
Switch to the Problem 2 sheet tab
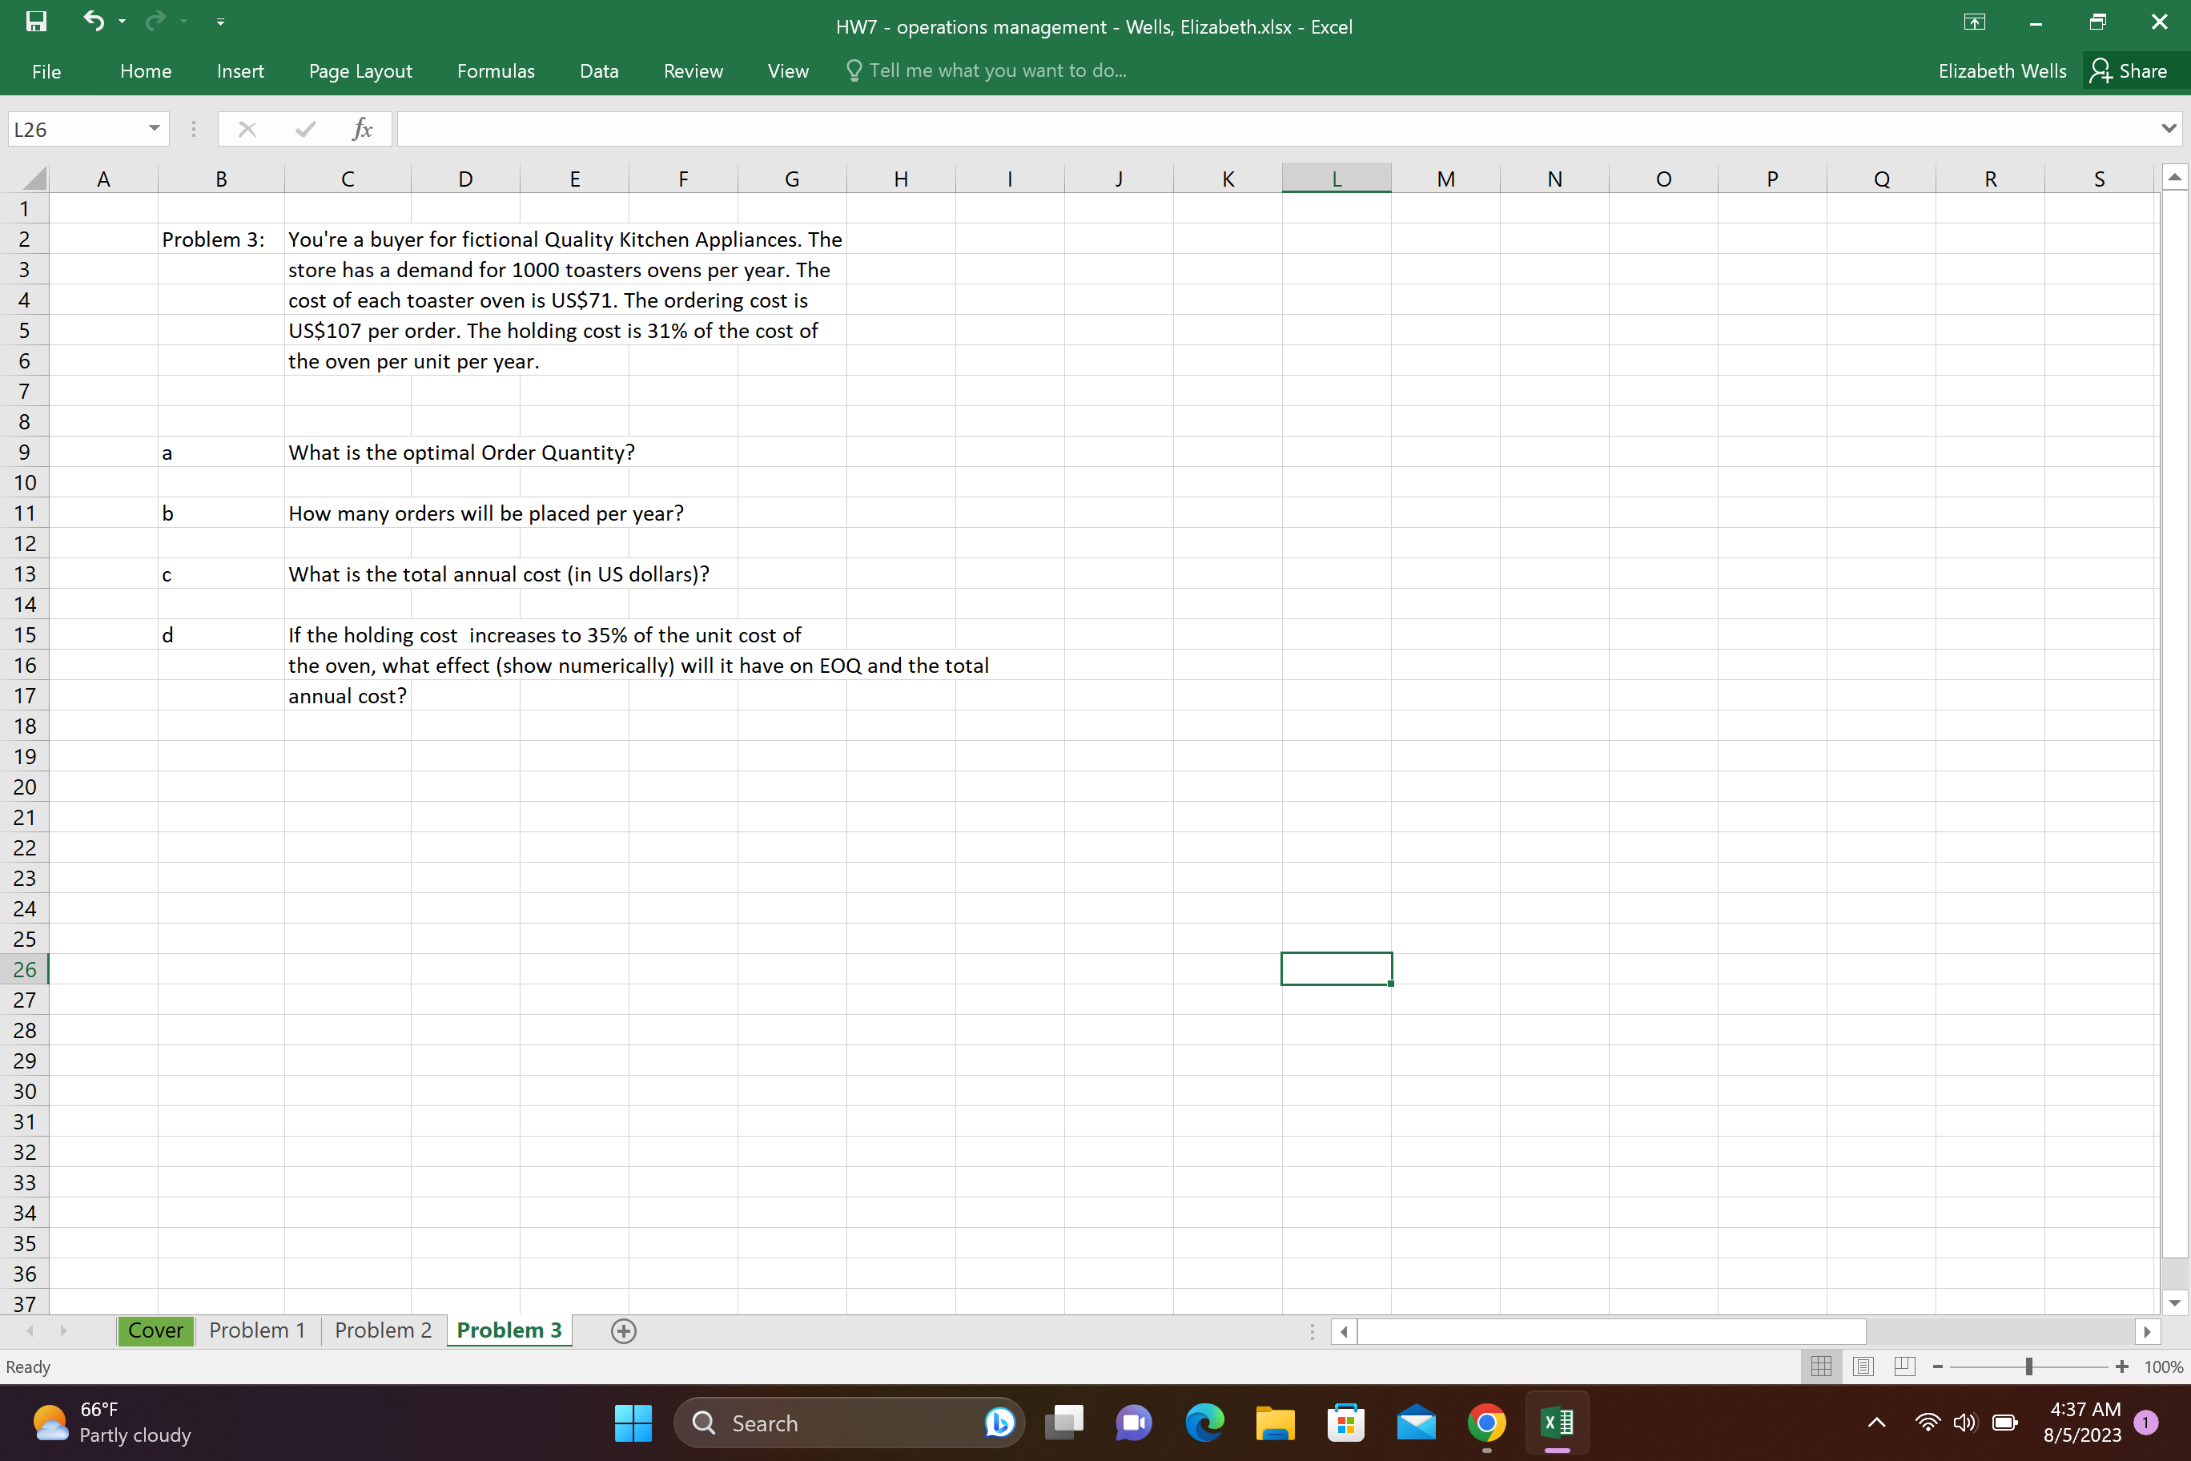[383, 1330]
